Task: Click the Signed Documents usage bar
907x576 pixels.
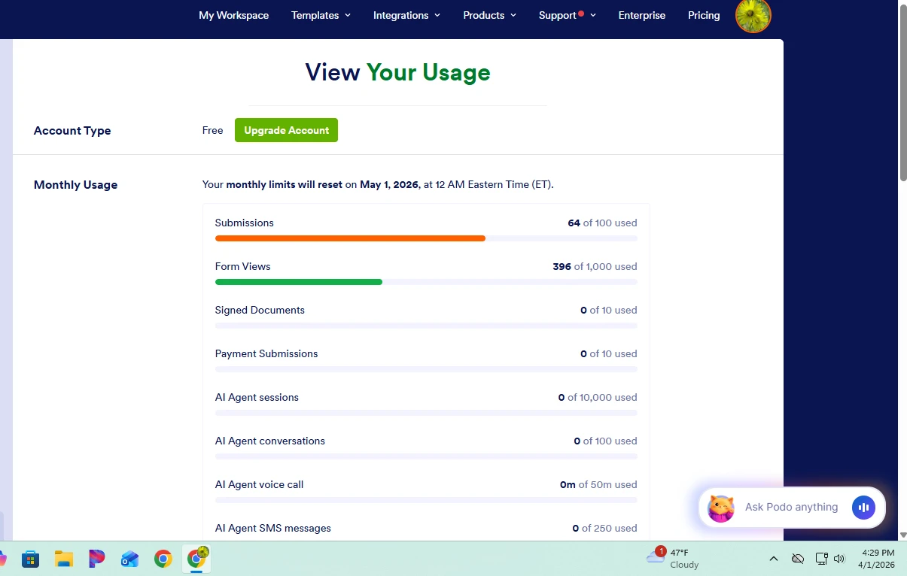Action: point(426,326)
